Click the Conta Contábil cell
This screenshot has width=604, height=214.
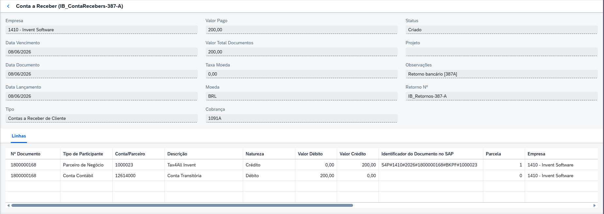pos(86,176)
